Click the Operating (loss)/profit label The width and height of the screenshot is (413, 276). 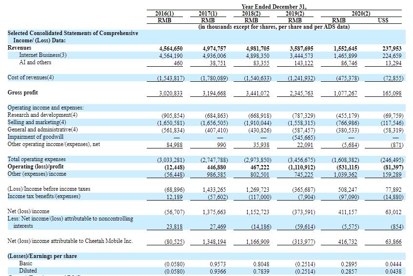point(36,166)
